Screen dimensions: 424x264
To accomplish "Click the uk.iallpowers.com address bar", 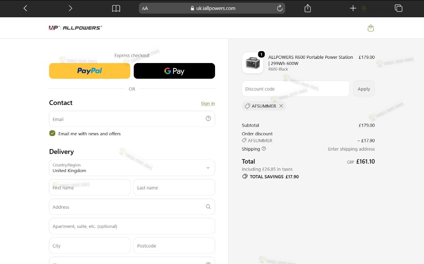I will coord(212,8).
